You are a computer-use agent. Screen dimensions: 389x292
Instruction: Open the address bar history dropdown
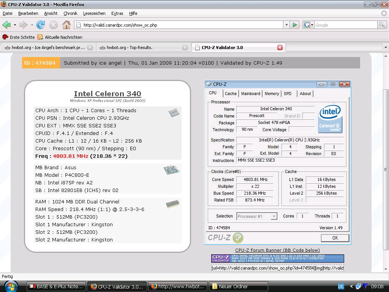tap(286, 25)
